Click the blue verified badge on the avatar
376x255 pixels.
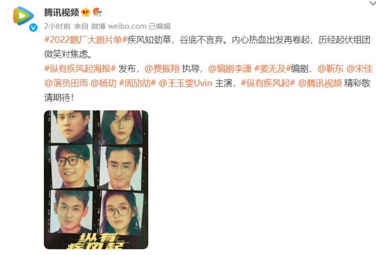tap(33, 28)
